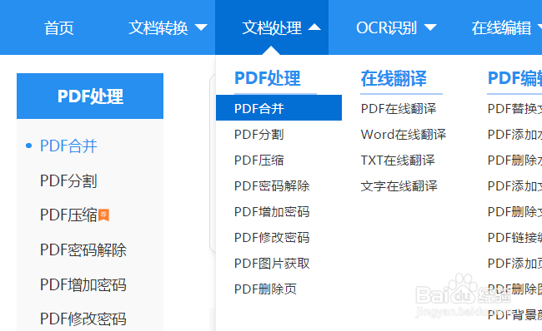Select PDF增加密码 in the left sidebar
This screenshot has height=331, width=542.
pos(83,284)
